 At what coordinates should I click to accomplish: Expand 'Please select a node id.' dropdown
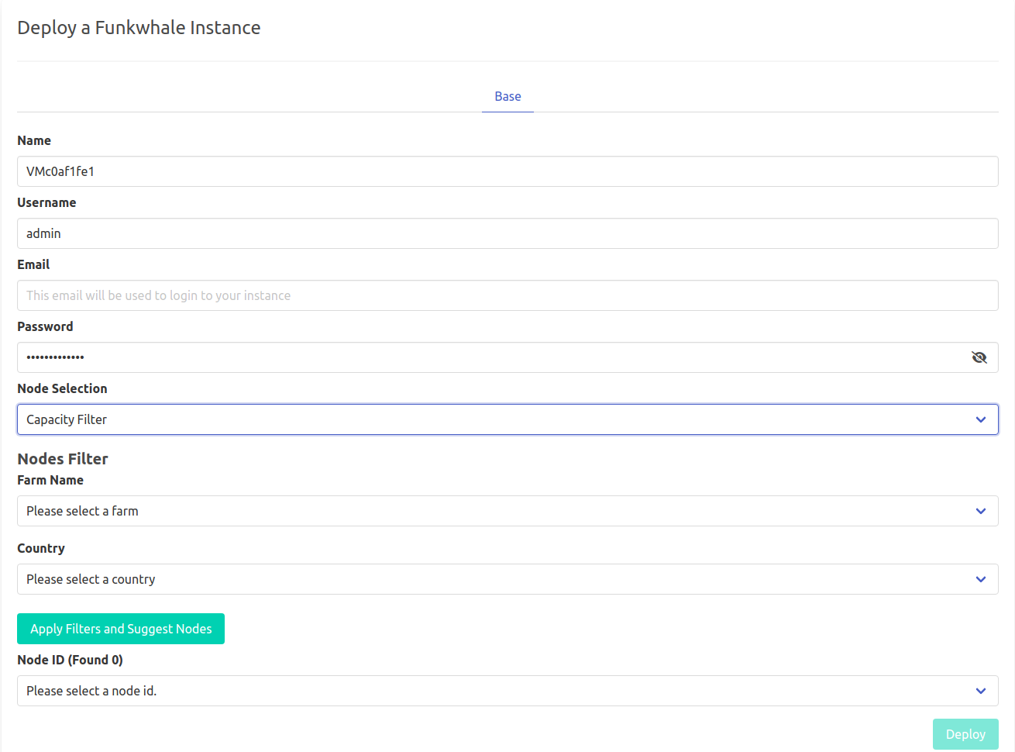(x=496, y=691)
